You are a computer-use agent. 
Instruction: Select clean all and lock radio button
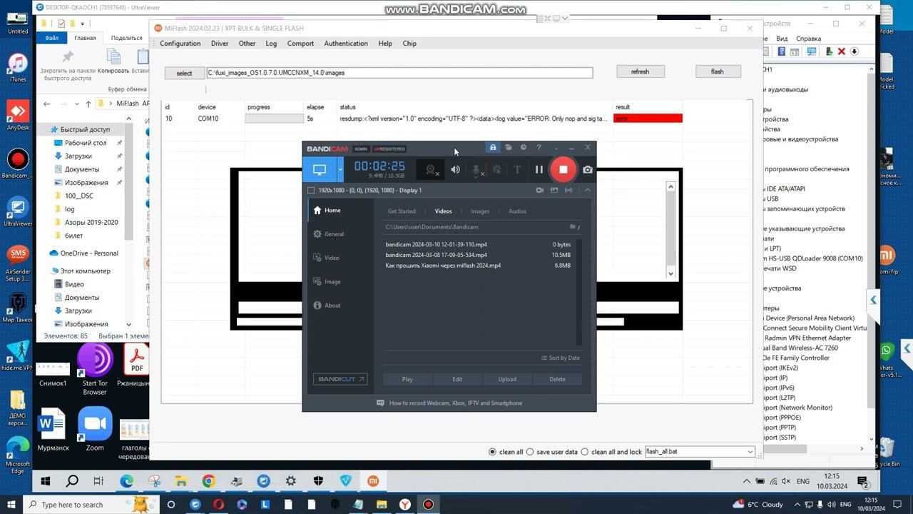click(585, 452)
